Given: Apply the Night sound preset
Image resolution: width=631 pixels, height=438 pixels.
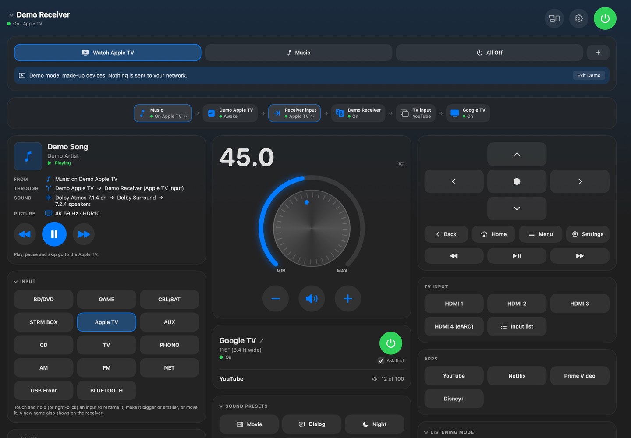Looking at the screenshot, I should 375,424.
